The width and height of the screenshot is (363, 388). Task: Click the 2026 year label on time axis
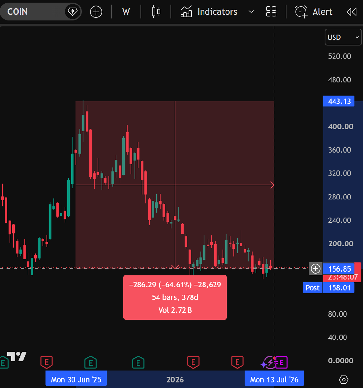(x=175, y=380)
